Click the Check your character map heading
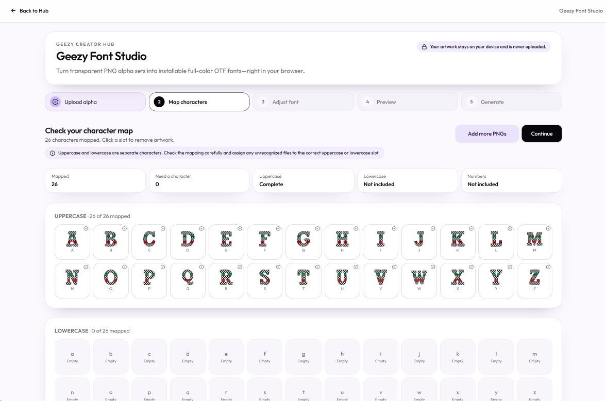Viewport: 606px width, 401px height. click(x=89, y=131)
